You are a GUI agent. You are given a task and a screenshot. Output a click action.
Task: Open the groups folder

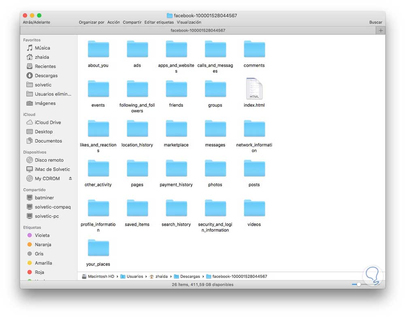[x=215, y=89]
